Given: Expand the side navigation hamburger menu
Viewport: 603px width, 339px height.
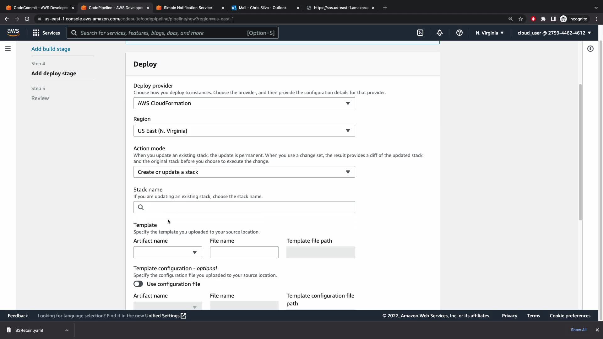Looking at the screenshot, I should pyautogui.click(x=8, y=49).
